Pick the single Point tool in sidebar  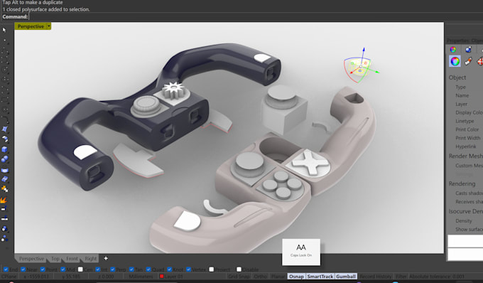[4, 40]
